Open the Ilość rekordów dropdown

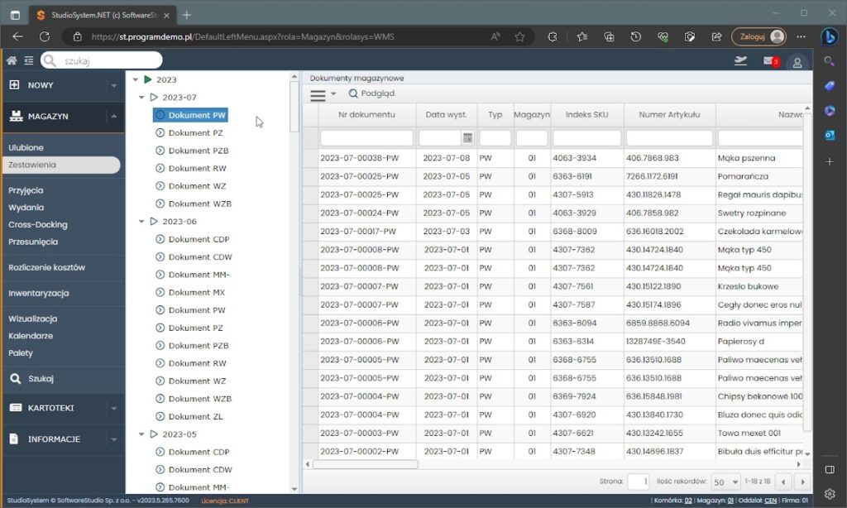725,482
